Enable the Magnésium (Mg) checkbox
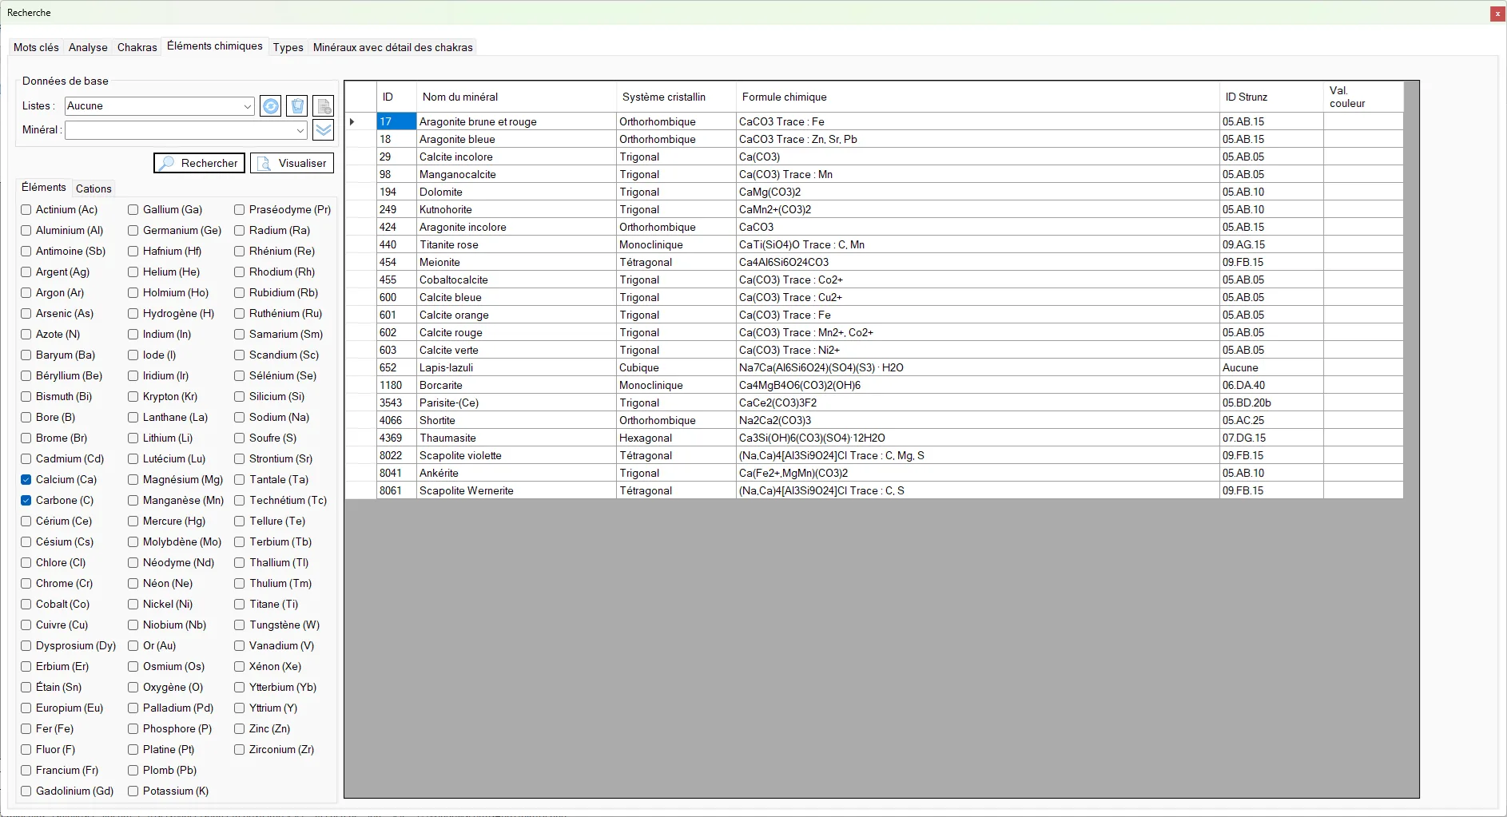 (133, 479)
